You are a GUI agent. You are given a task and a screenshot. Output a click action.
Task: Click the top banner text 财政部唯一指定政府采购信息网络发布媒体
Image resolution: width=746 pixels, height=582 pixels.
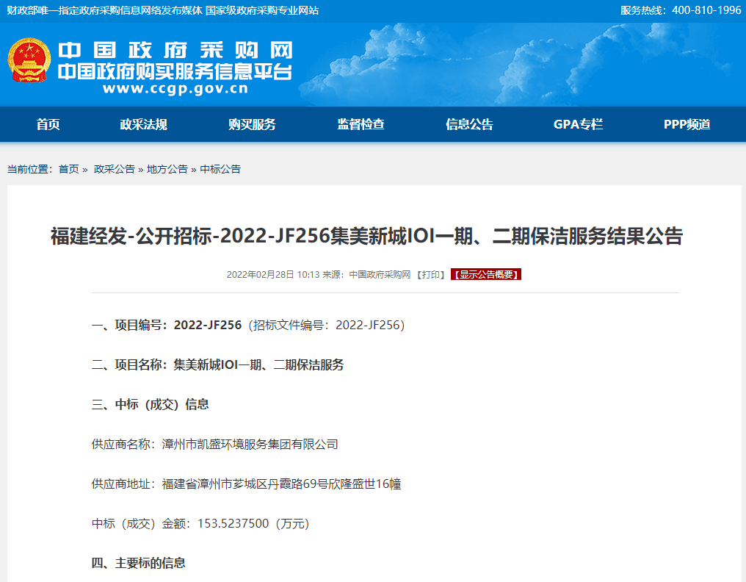coord(105,10)
